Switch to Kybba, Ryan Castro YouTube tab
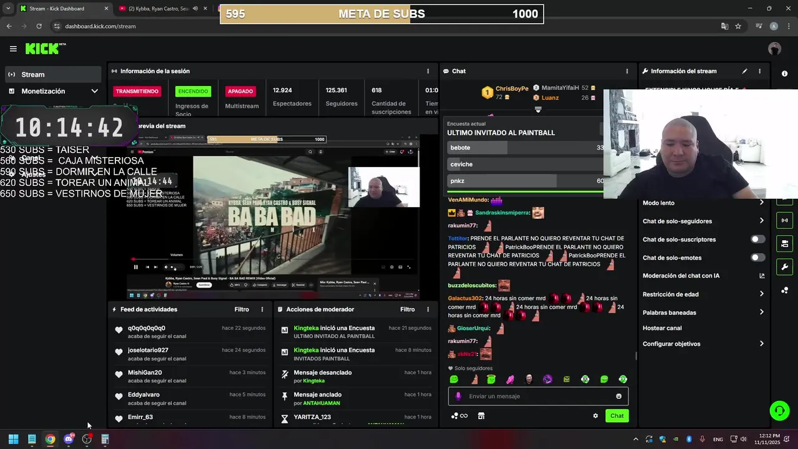Viewport: 798px width, 449px height. click(163, 9)
